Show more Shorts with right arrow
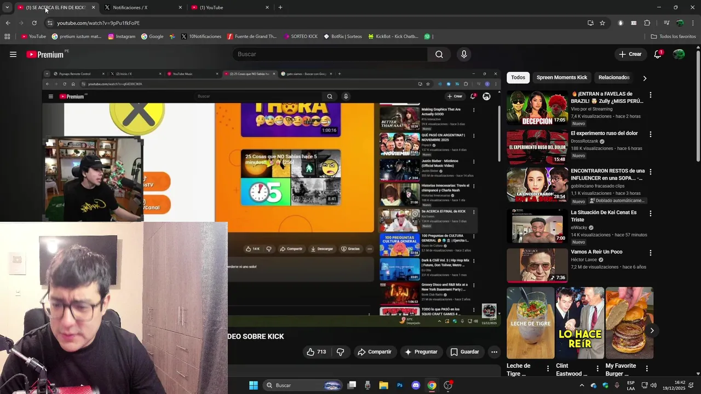 652,331
